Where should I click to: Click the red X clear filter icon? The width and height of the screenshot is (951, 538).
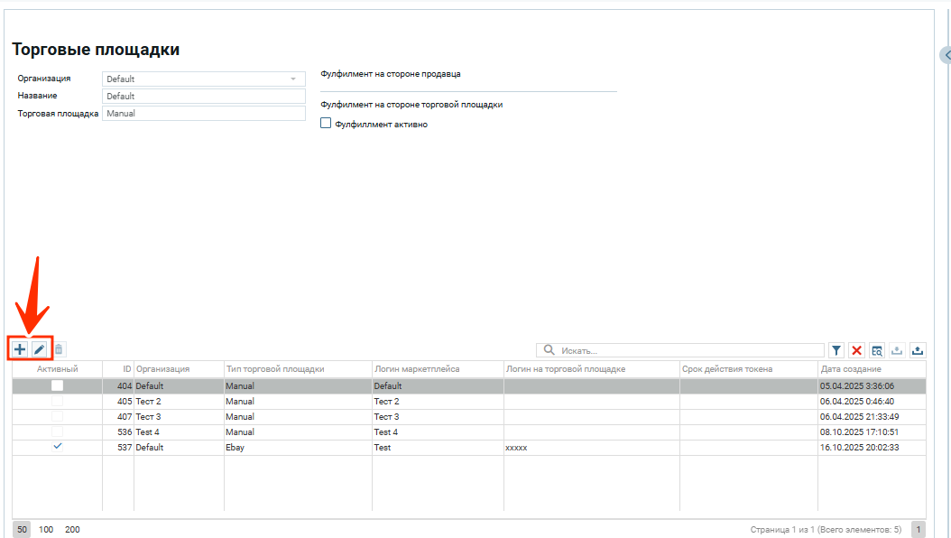pyautogui.click(x=856, y=350)
